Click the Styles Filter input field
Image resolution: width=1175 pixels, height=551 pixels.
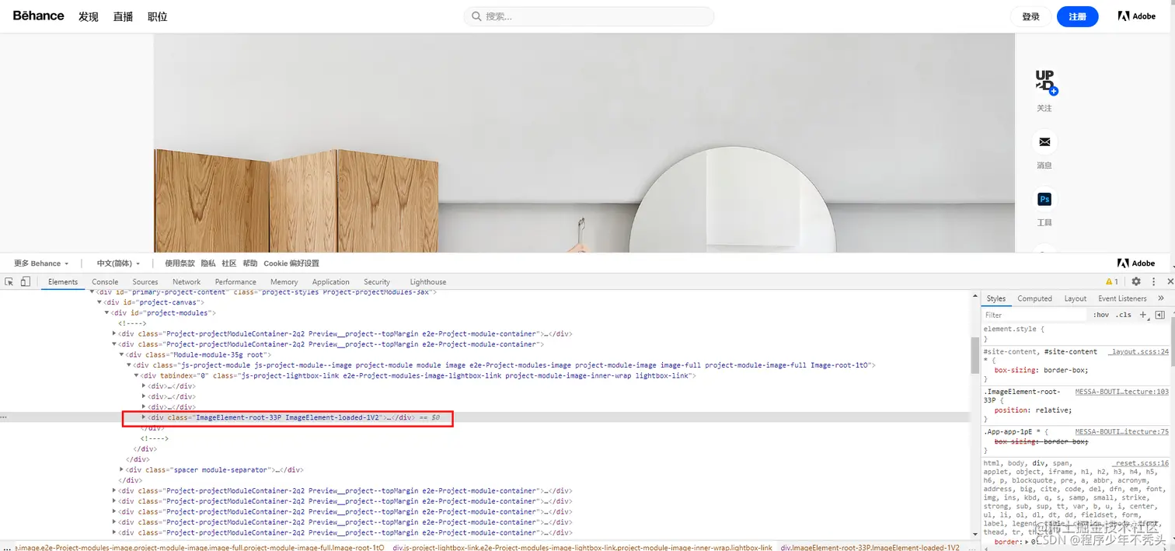click(1034, 315)
